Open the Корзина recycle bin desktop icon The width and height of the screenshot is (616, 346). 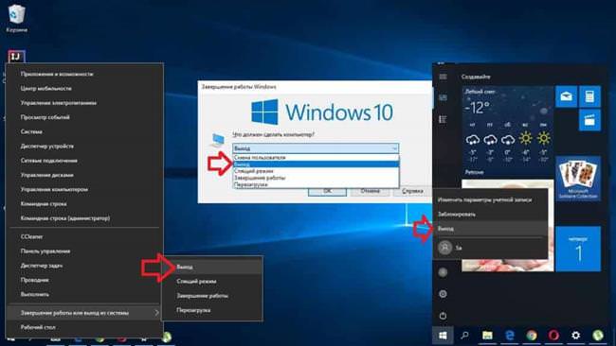pyautogui.click(x=16, y=18)
